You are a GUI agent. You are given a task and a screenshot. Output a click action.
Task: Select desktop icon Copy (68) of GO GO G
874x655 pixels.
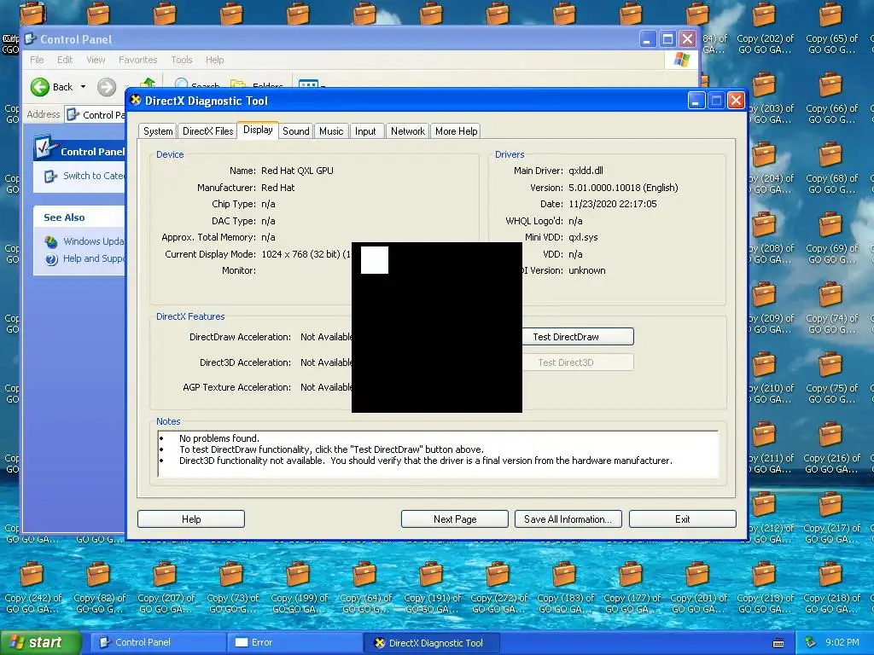(831, 168)
